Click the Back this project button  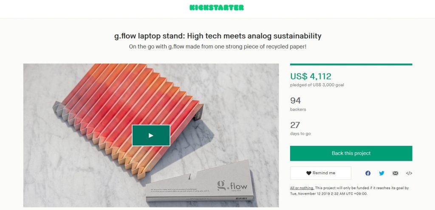coord(351,153)
